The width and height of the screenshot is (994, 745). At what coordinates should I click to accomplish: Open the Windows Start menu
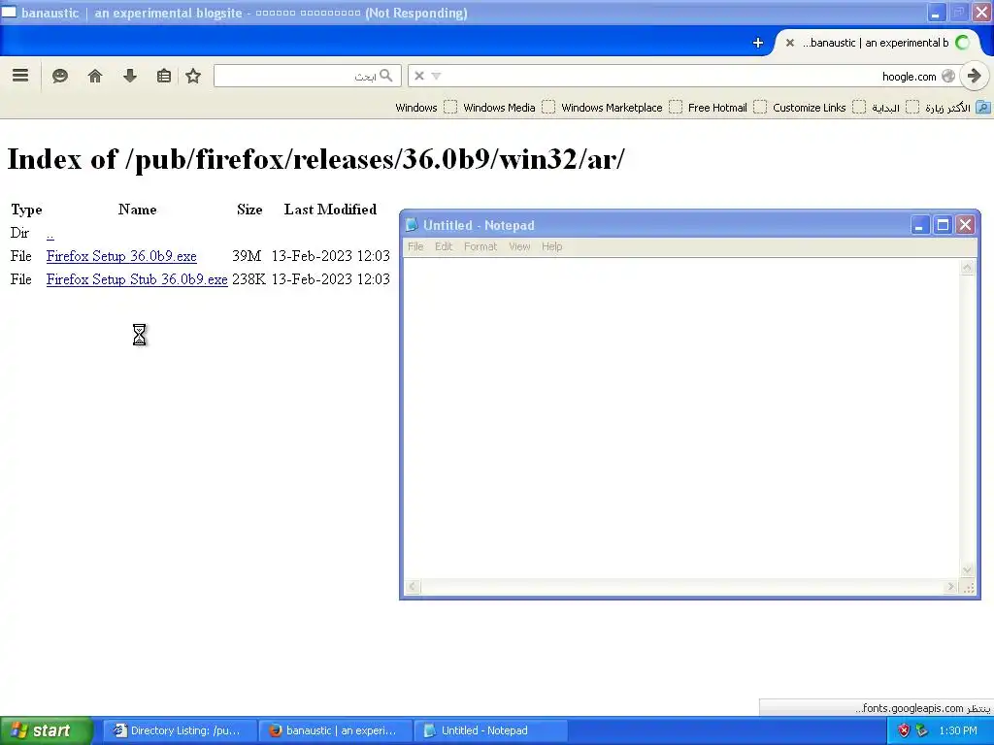[47, 730]
